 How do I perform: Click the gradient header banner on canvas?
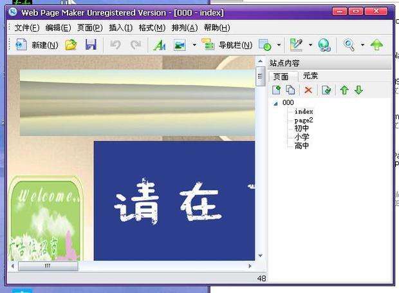[138, 102]
